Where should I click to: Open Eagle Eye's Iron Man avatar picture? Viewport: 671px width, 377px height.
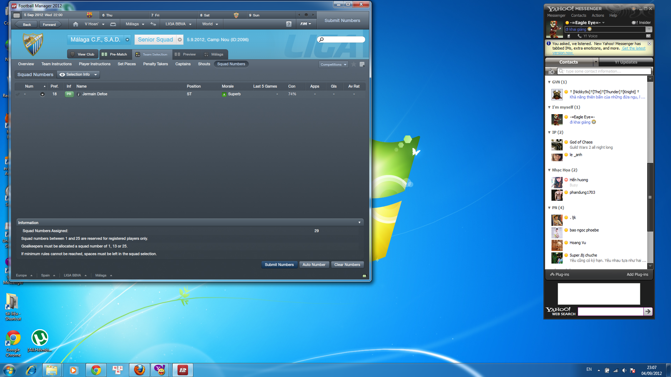coord(555,29)
